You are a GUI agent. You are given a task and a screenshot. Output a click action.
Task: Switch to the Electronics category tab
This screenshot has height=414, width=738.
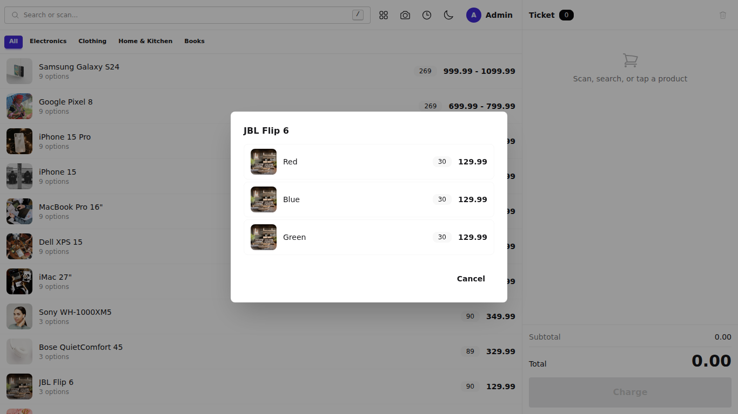pos(48,42)
